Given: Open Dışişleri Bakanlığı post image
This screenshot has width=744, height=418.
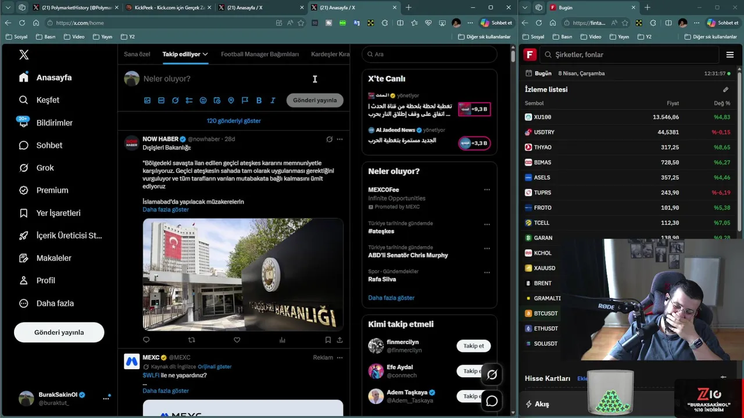Looking at the screenshot, I should [243, 275].
